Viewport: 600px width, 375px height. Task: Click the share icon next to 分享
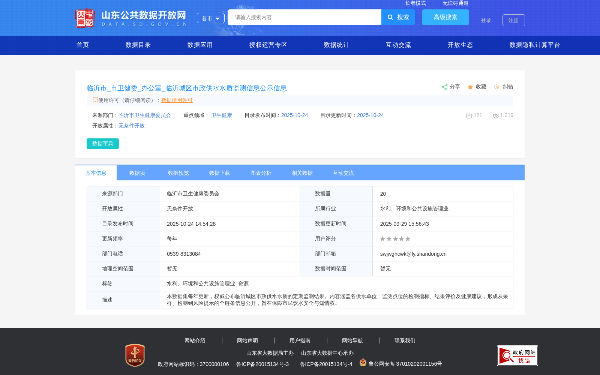coord(445,87)
